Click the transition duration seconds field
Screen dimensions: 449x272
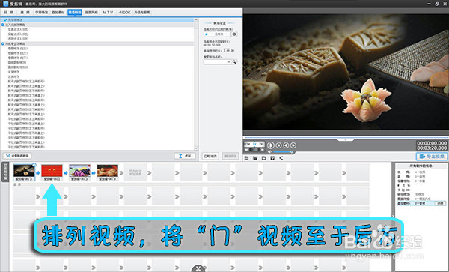tap(227, 51)
